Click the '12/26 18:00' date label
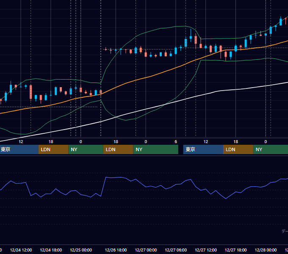Screen dimensions: 288x254 coord(116,250)
